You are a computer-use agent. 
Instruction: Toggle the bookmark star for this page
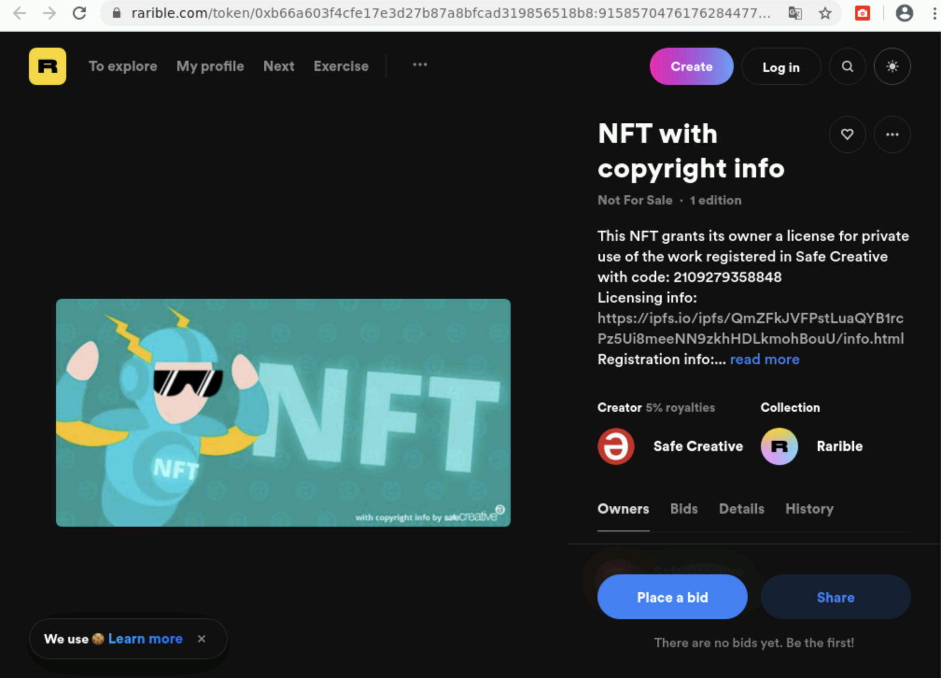(x=825, y=13)
